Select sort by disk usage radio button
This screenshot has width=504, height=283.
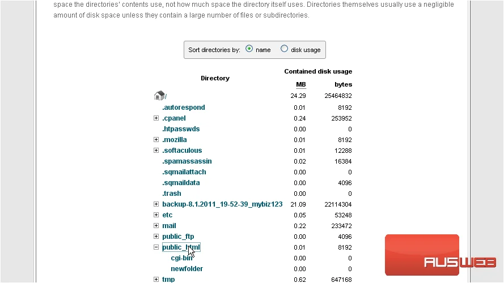point(284,49)
